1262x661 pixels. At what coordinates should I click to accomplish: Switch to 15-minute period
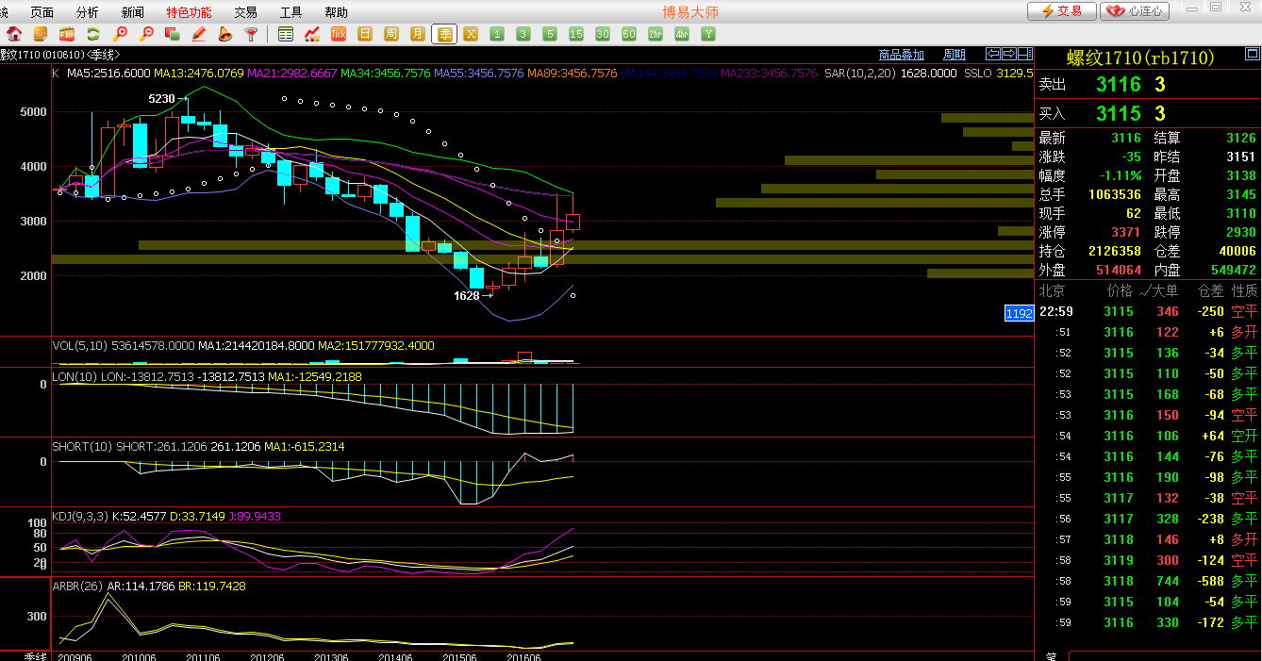[576, 34]
